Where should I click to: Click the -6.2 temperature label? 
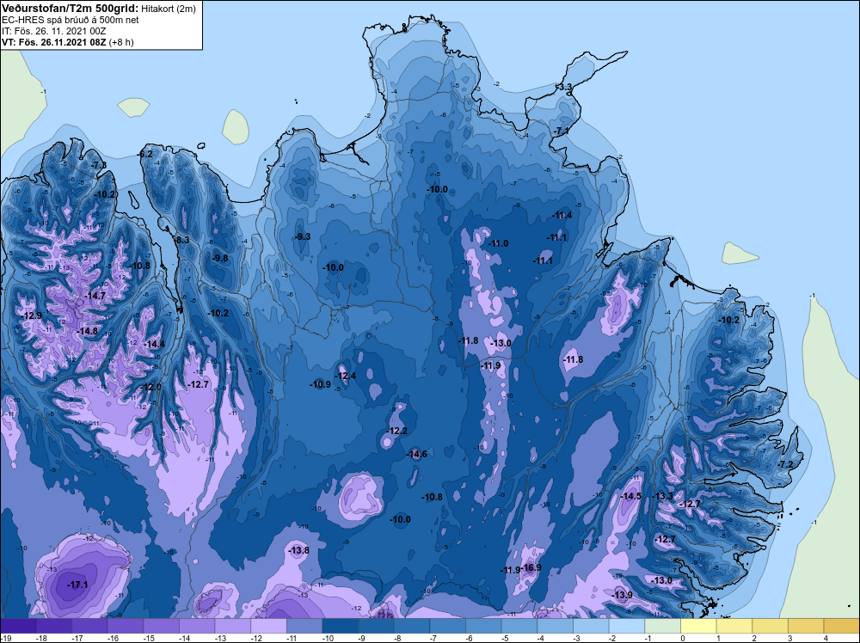click(x=145, y=155)
